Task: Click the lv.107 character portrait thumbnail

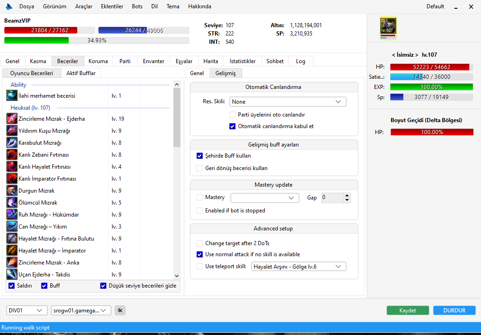Action: click(388, 28)
